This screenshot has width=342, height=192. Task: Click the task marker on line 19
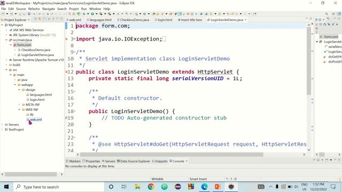[66, 118]
